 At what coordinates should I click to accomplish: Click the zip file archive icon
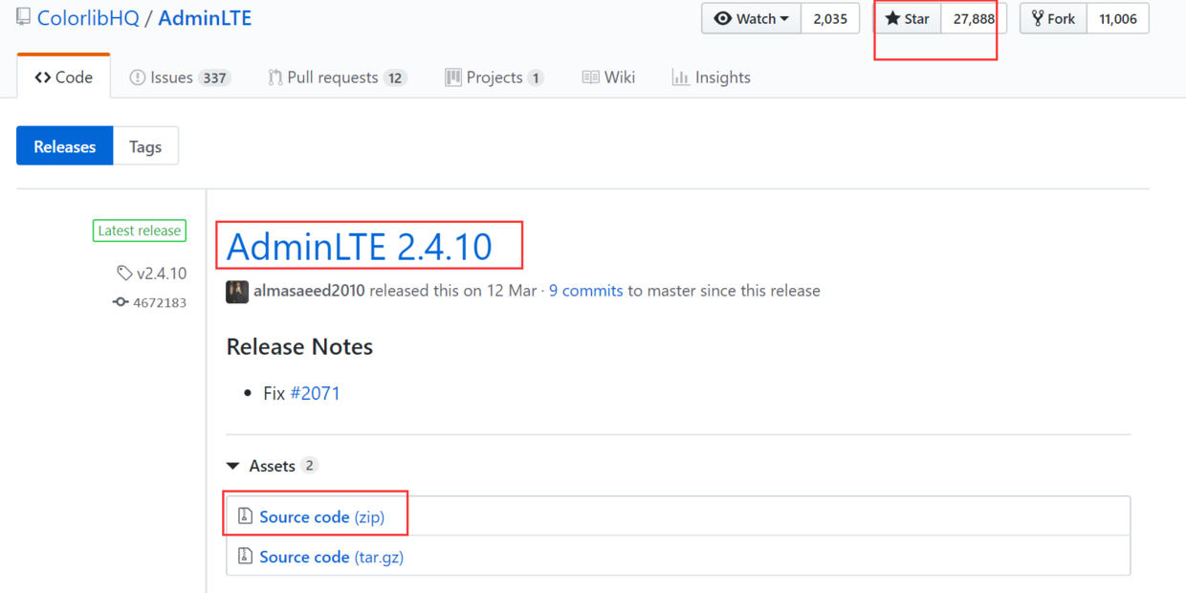(x=245, y=516)
